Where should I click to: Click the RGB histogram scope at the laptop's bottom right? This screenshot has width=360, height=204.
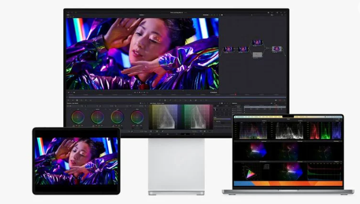point(324,172)
